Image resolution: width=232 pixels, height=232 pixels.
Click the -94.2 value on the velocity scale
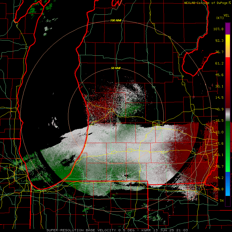point(218,178)
